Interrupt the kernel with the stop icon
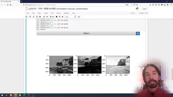This screenshot has width=173, height=97. (x=56, y=17)
